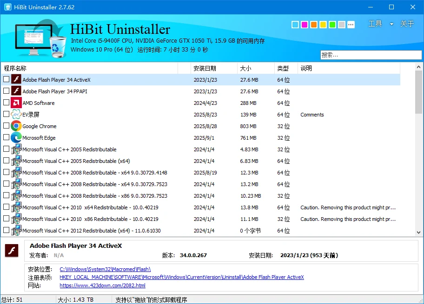
Task: Sort the list by 安装日期 column header
Action: 214,68
